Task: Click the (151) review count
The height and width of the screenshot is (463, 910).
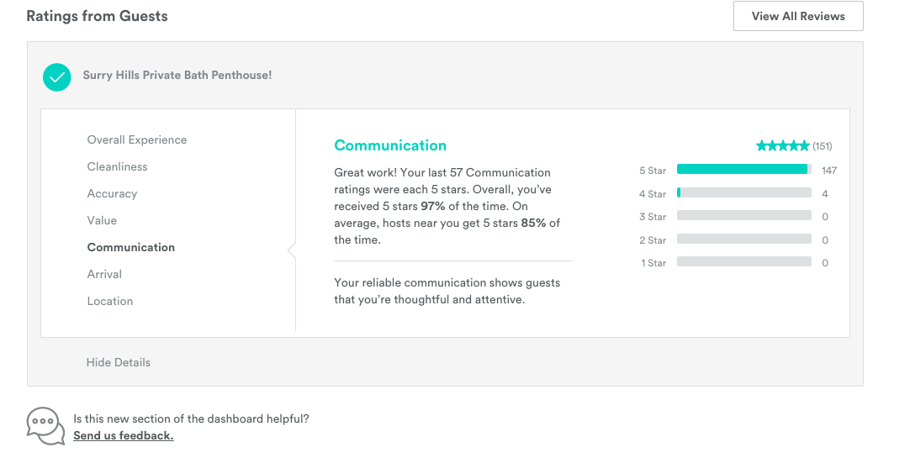Action: tap(823, 146)
